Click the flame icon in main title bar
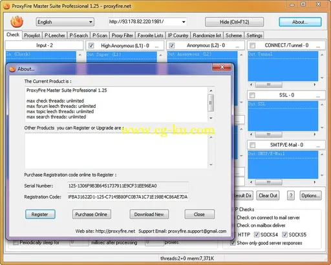The image size is (331, 265). [6, 6]
